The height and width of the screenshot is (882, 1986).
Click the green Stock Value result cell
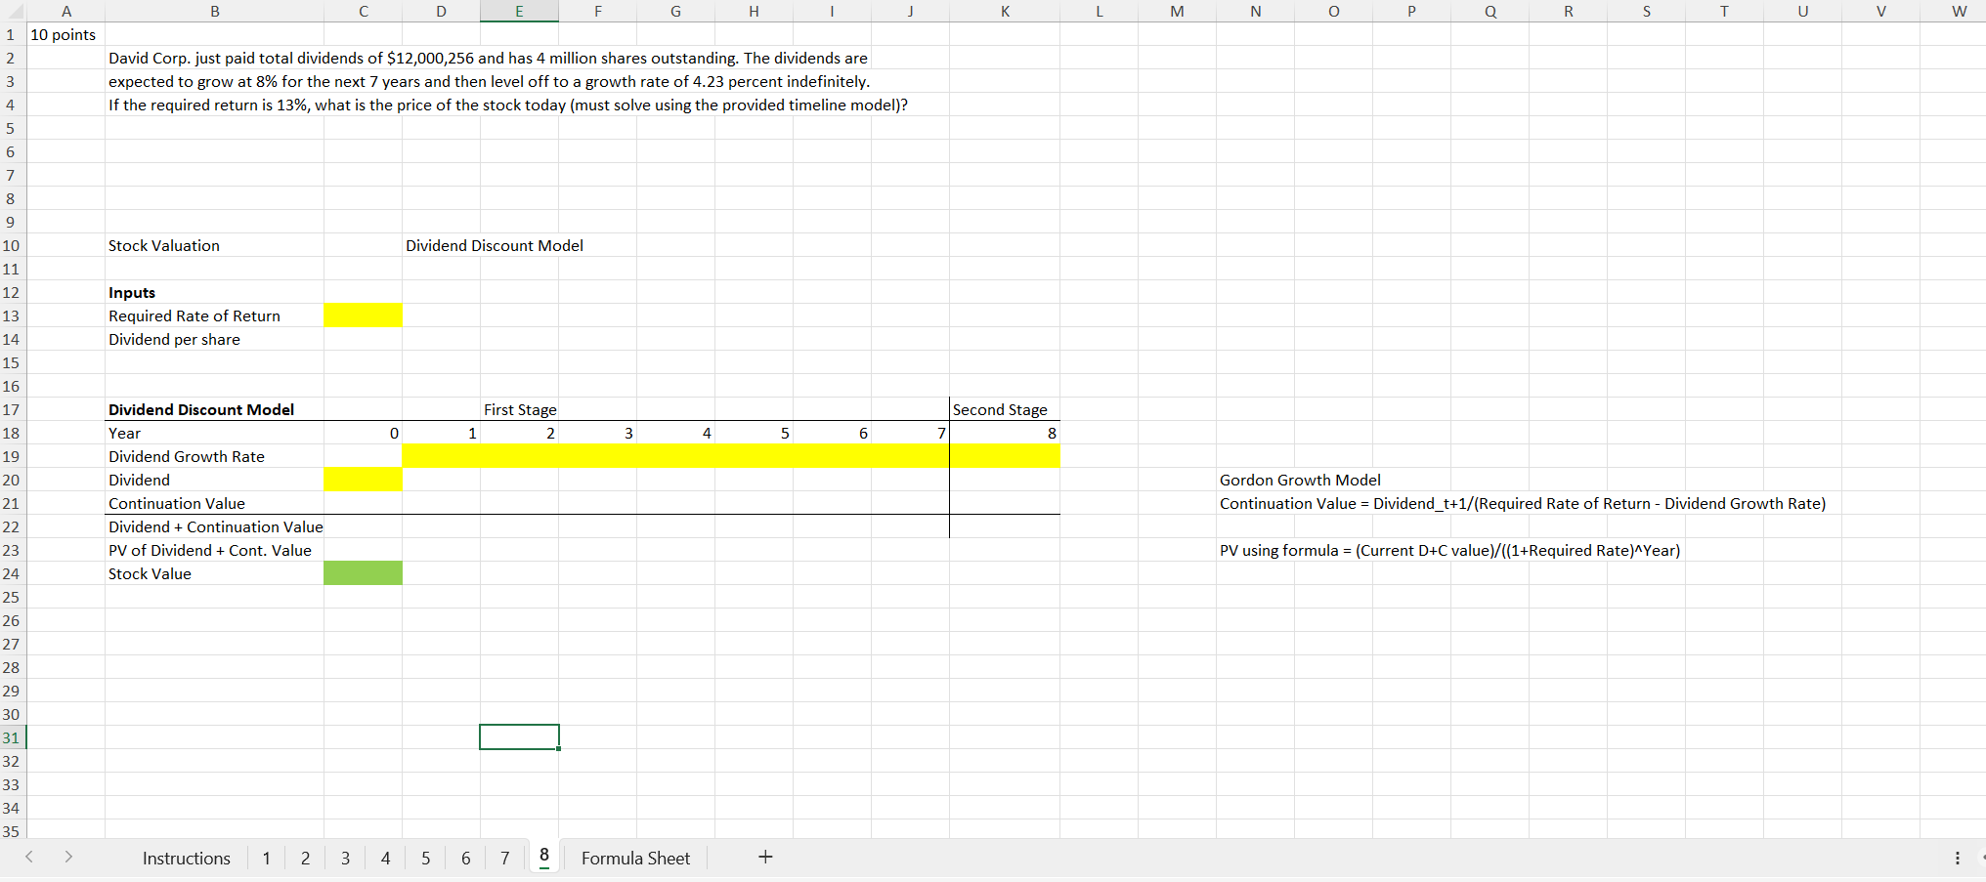pyautogui.click(x=364, y=573)
